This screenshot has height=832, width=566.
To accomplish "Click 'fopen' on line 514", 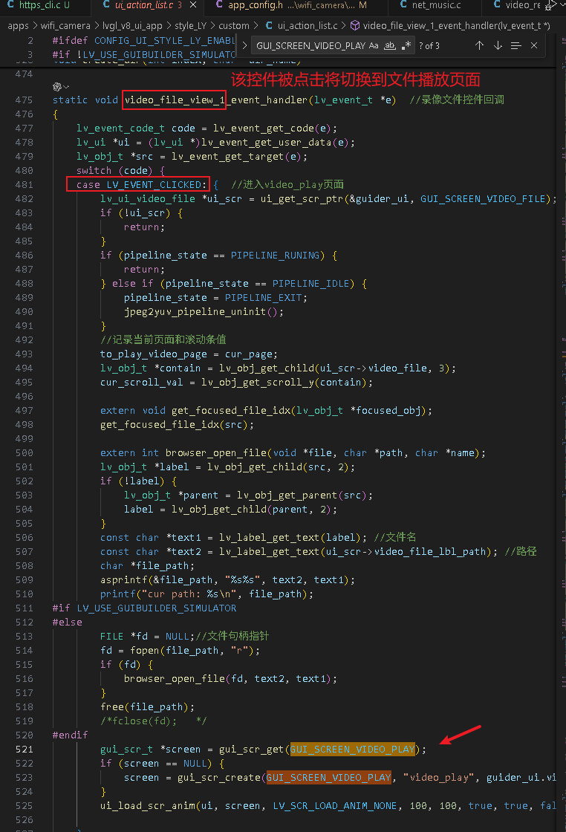I will (145, 651).
